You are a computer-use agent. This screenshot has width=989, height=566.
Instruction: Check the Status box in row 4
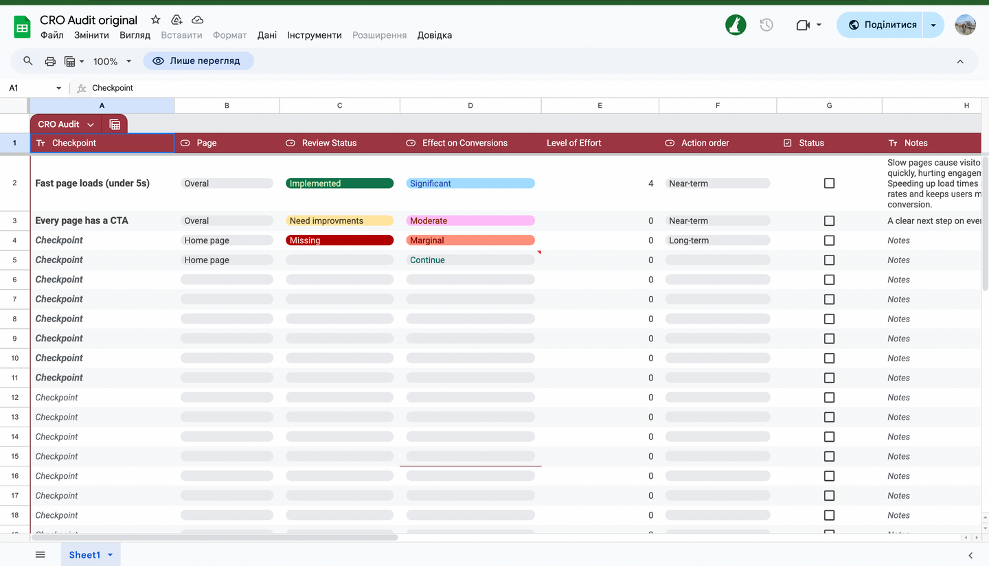(x=829, y=240)
